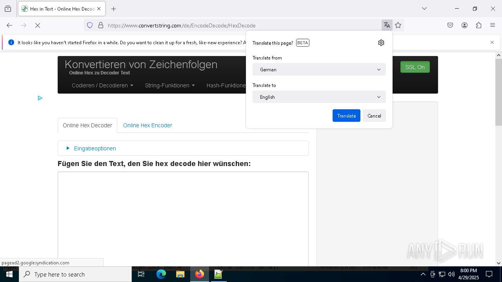Click the hex decode text area
The width and height of the screenshot is (502, 282).
[183, 219]
